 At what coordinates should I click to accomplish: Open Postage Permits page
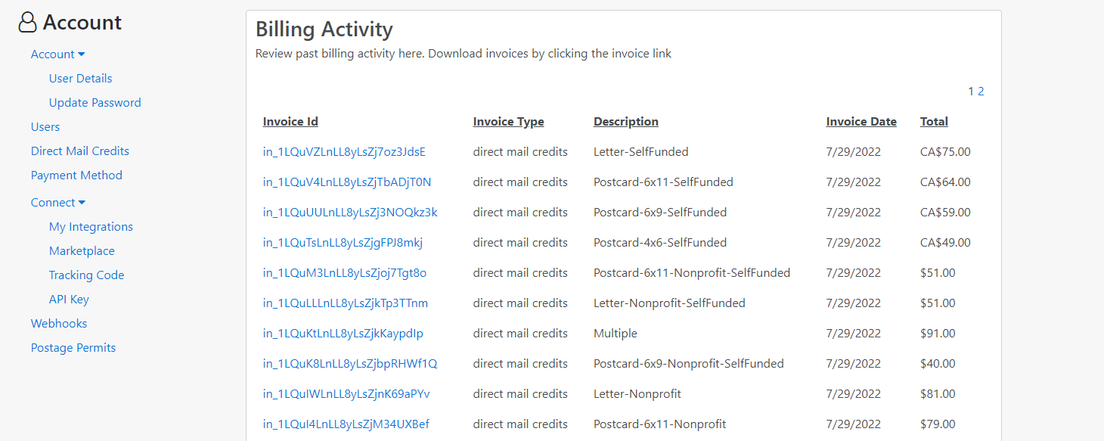pyautogui.click(x=73, y=348)
